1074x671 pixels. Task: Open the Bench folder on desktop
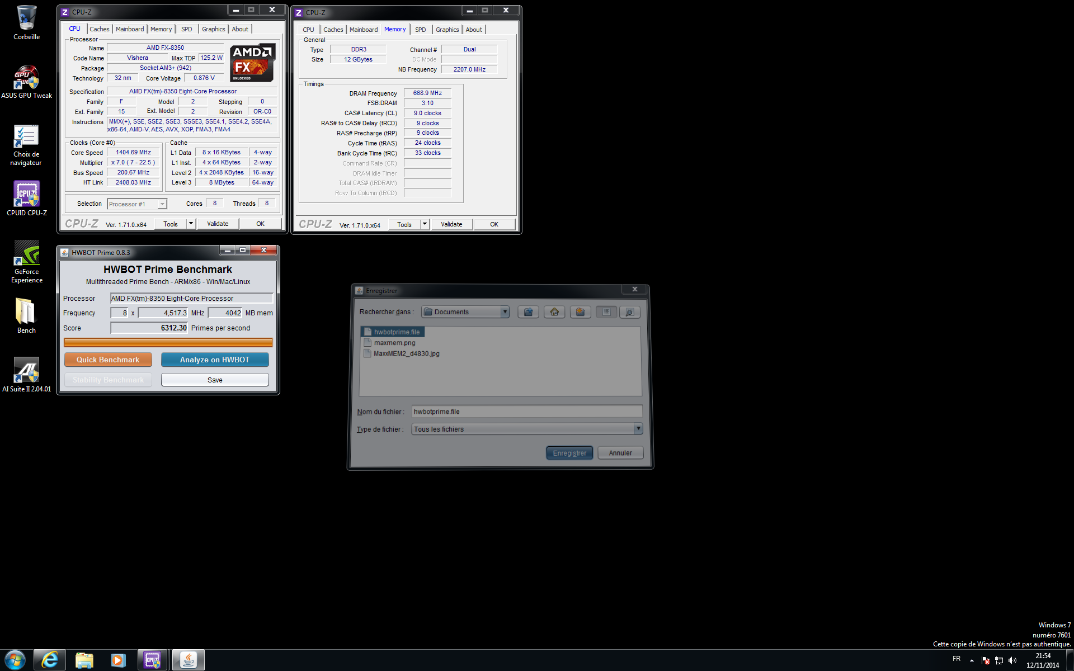pyautogui.click(x=26, y=316)
